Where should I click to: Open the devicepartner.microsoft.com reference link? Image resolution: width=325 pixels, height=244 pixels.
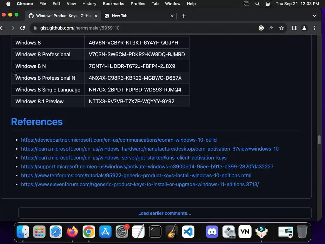coord(119,140)
